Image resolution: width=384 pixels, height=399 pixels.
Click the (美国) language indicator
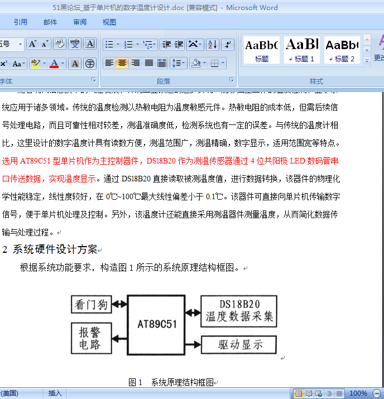point(9,393)
